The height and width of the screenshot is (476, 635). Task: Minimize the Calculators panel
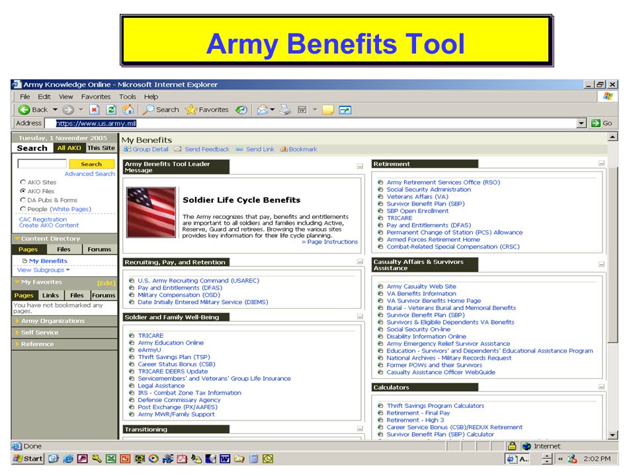click(601, 387)
